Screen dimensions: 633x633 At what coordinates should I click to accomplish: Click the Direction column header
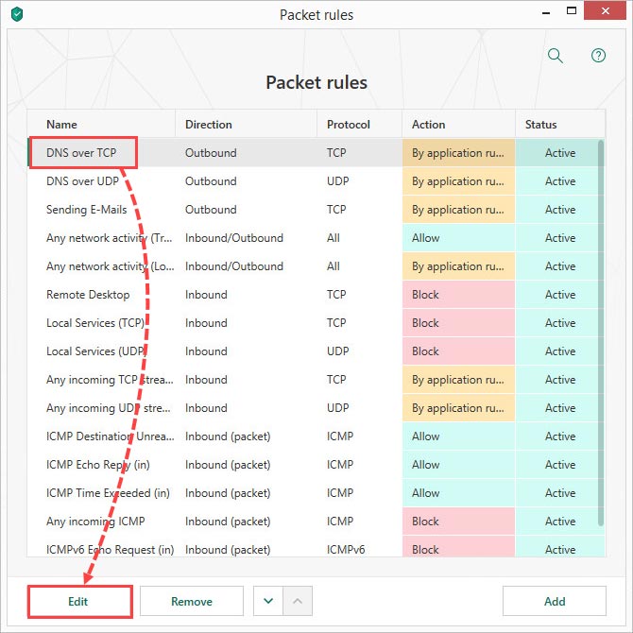click(209, 124)
